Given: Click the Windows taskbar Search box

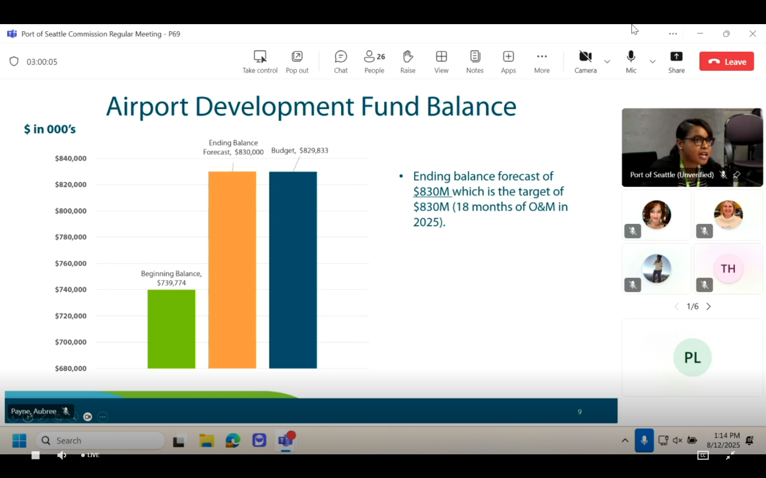Looking at the screenshot, I should tap(100, 441).
